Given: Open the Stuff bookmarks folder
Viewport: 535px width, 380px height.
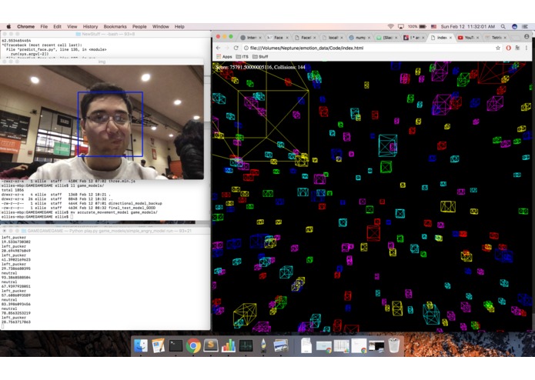Looking at the screenshot, I should point(260,57).
